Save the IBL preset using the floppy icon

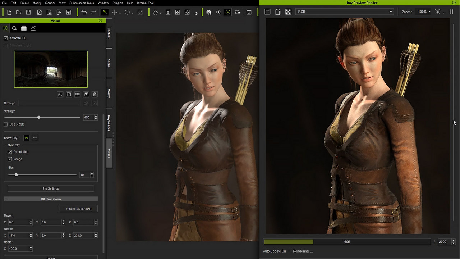click(69, 95)
